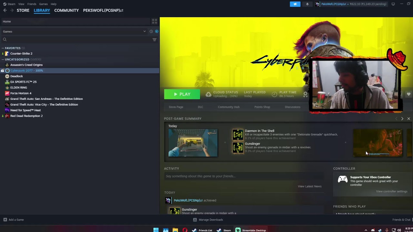Go back with the left arrow
The image size is (413, 232).
5,10
